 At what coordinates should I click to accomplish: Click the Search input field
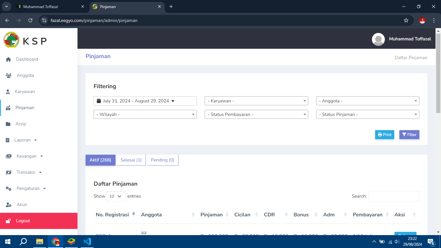click(394, 196)
